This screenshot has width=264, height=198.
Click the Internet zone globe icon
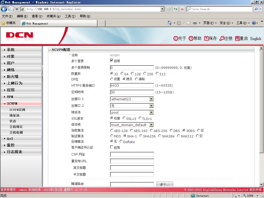[193, 196]
